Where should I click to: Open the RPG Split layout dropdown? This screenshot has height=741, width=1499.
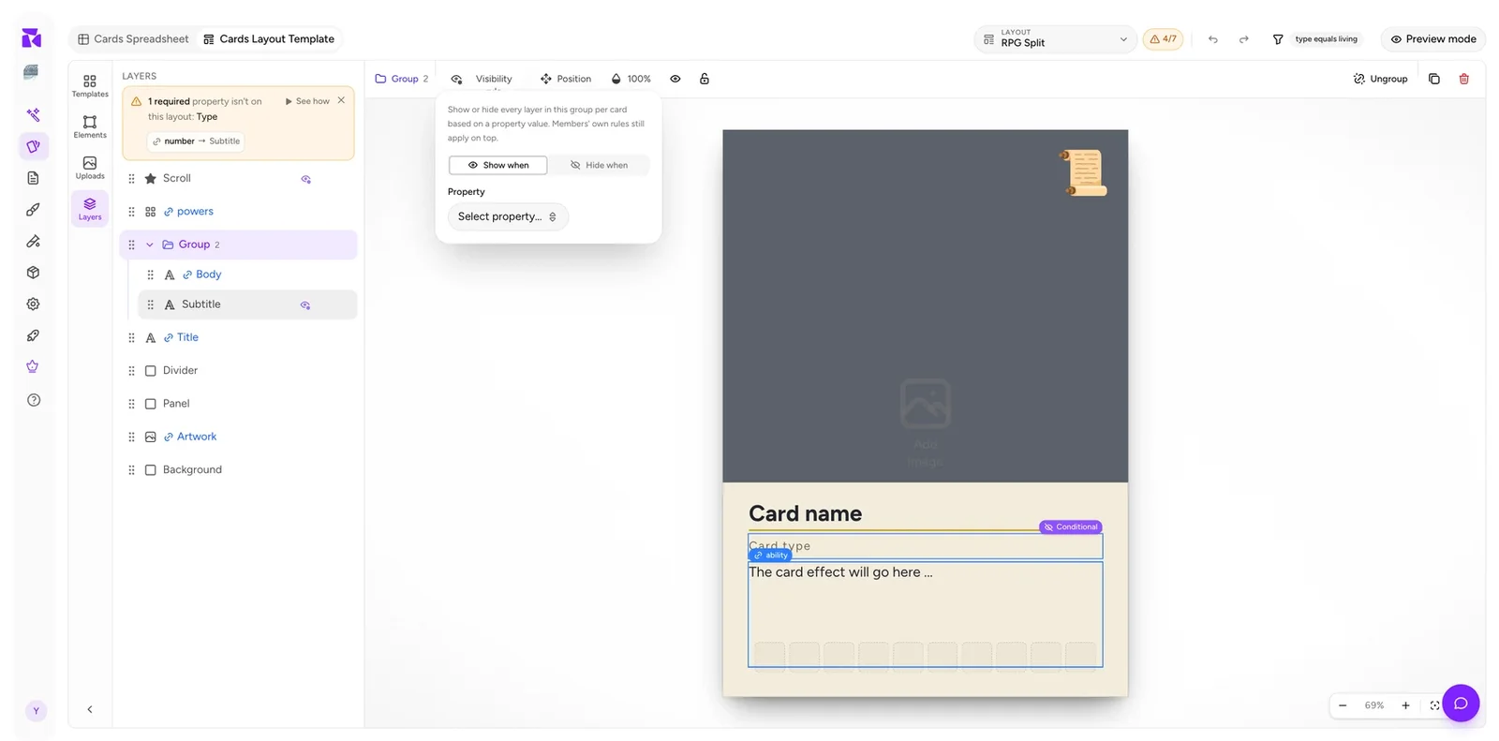click(1055, 39)
